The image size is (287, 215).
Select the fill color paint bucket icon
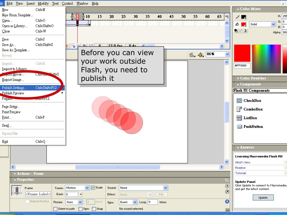coord(237,24)
